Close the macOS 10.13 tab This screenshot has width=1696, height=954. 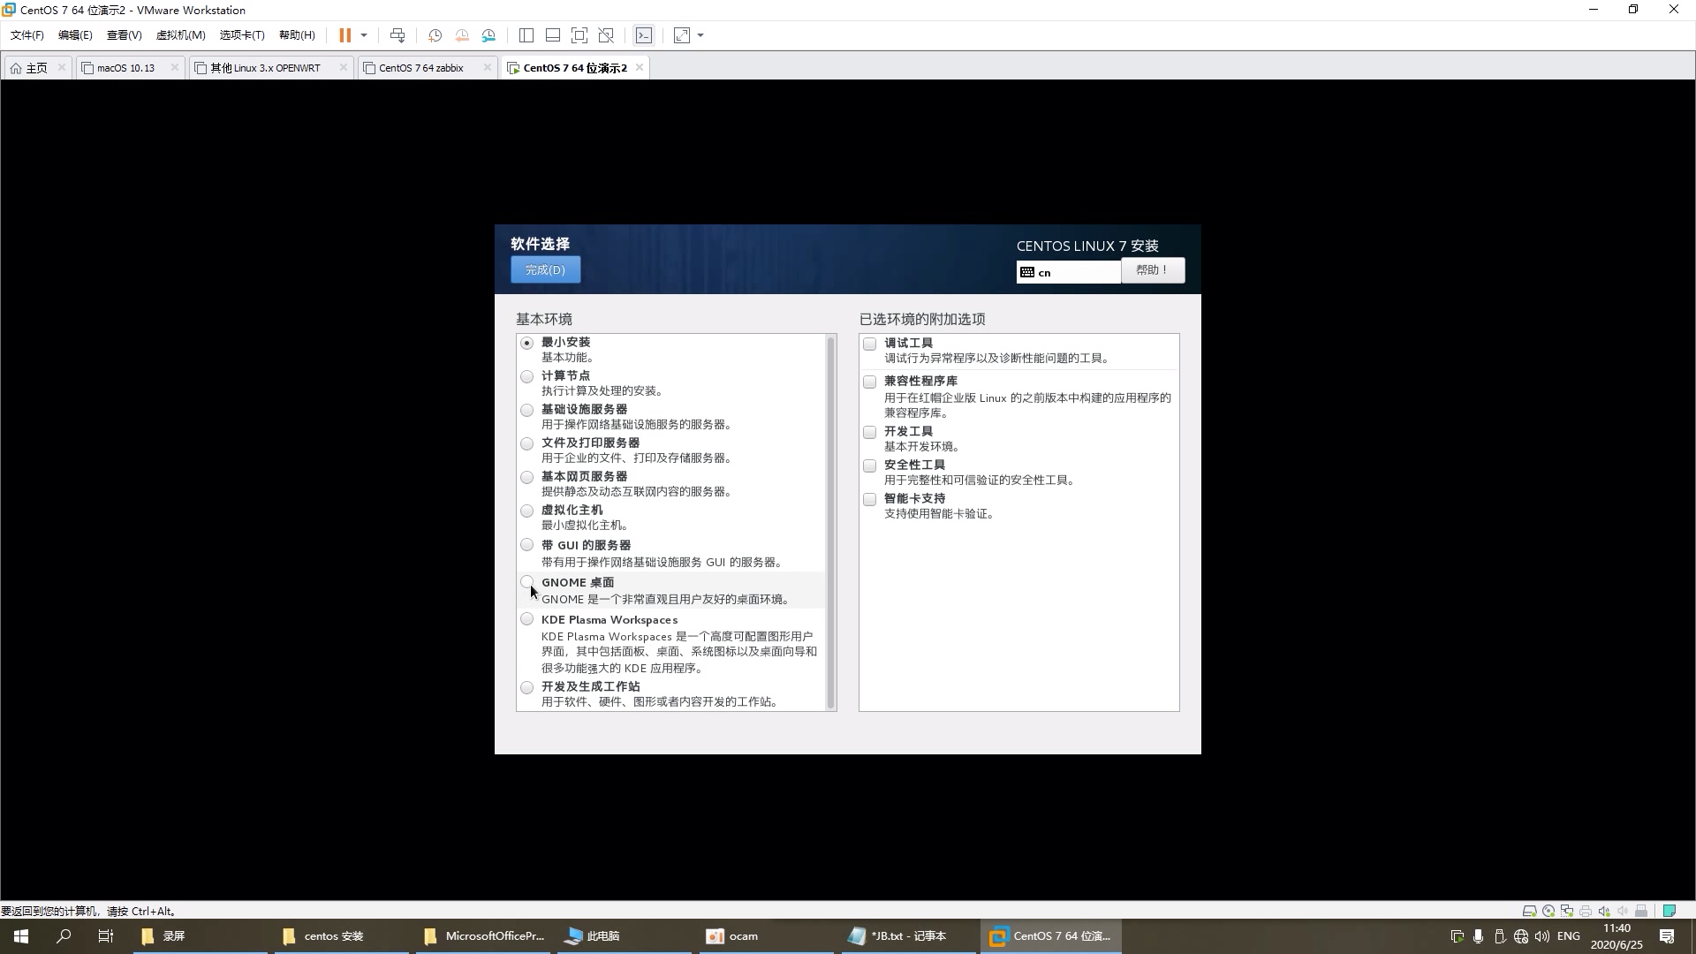tap(174, 68)
